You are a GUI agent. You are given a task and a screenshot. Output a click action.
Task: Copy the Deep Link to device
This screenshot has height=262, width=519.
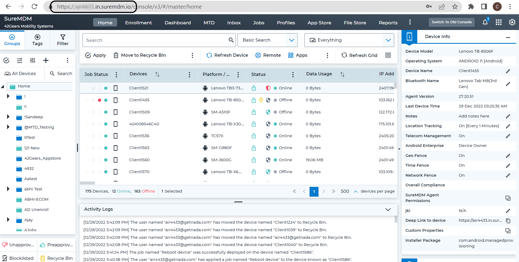[508, 221]
